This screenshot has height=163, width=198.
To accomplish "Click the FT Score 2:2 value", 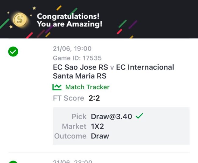I will pos(94,98).
